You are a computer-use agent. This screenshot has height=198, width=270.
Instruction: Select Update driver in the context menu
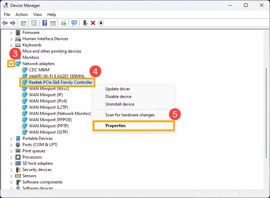click(x=118, y=89)
